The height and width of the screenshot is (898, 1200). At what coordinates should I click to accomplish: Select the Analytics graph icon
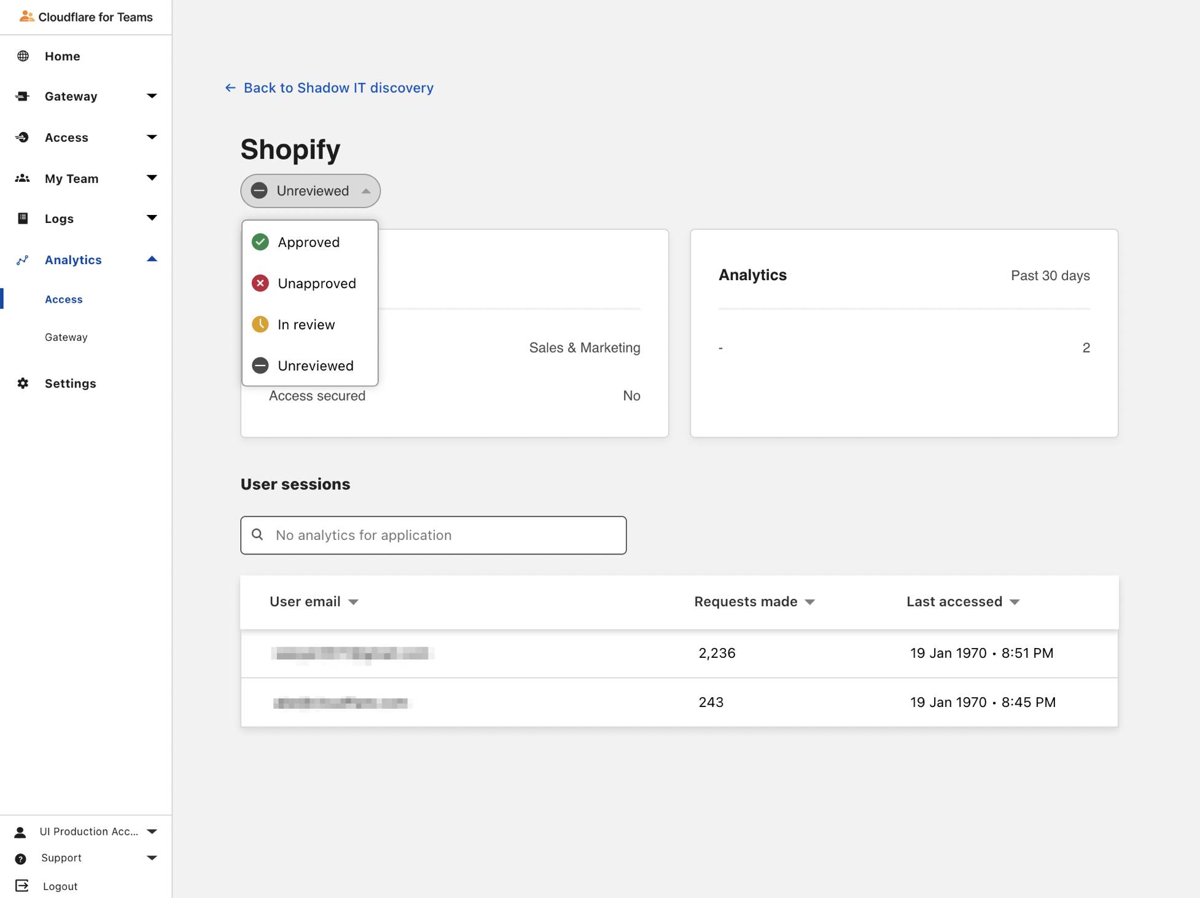coord(23,259)
